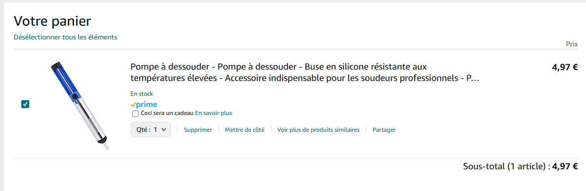Click 'Désélectionner tous les éléments'
The height and width of the screenshot is (191, 586).
point(65,37)
